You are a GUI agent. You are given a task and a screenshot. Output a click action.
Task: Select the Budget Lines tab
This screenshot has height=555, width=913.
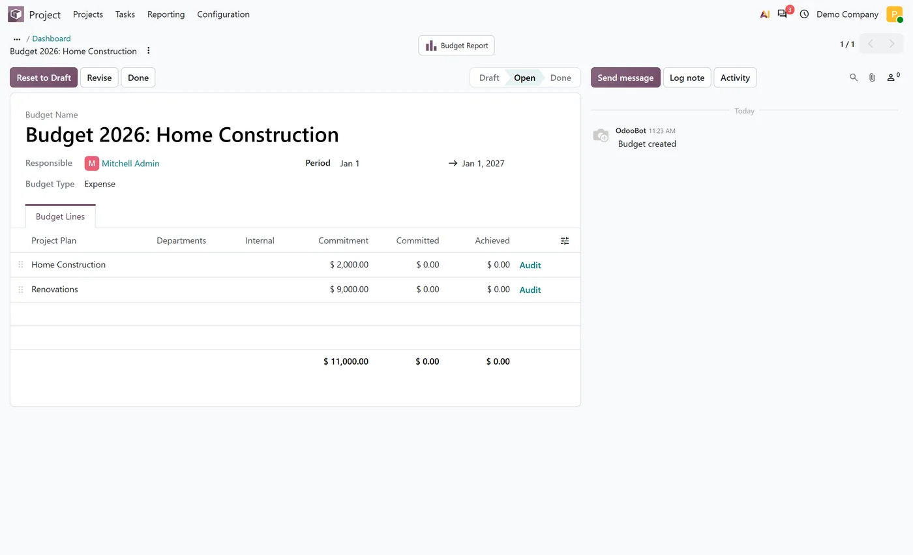coord(60,217)
